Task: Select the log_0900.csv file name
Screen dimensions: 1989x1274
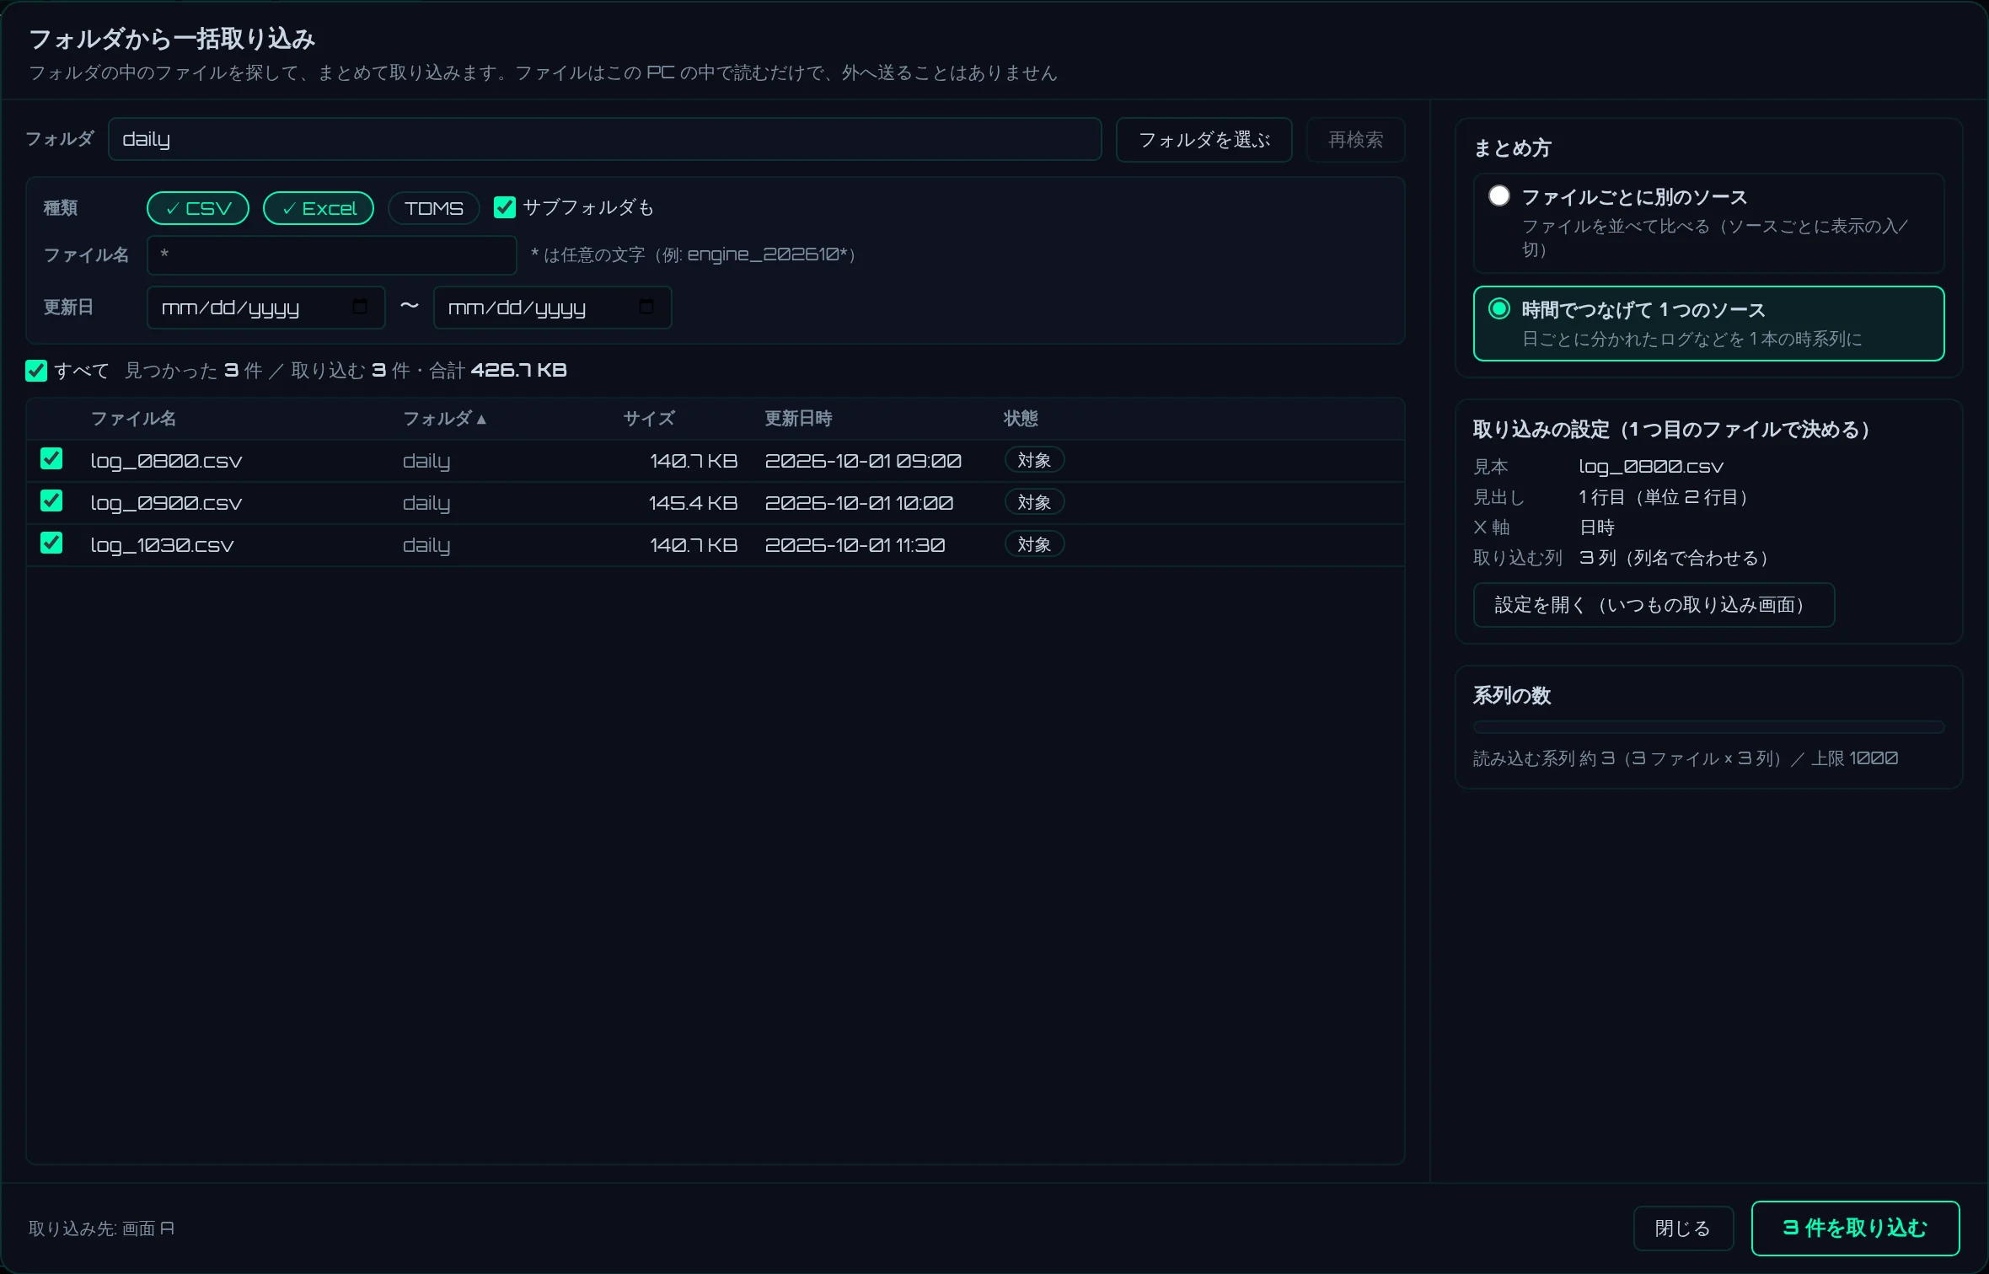Action: coord(166,504)
